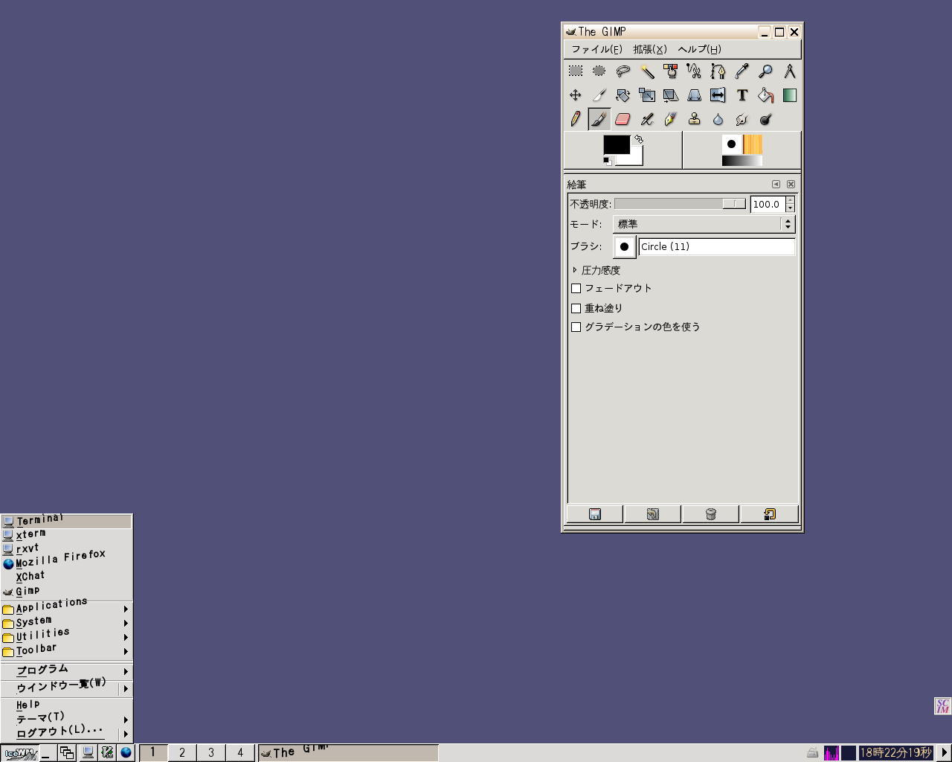The height and width of the screenshot is (762, 952).
Task: Select the Move tool
Action: point(576,95)
